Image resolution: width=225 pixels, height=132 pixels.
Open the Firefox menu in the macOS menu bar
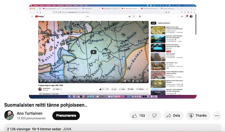click(36, 5)
